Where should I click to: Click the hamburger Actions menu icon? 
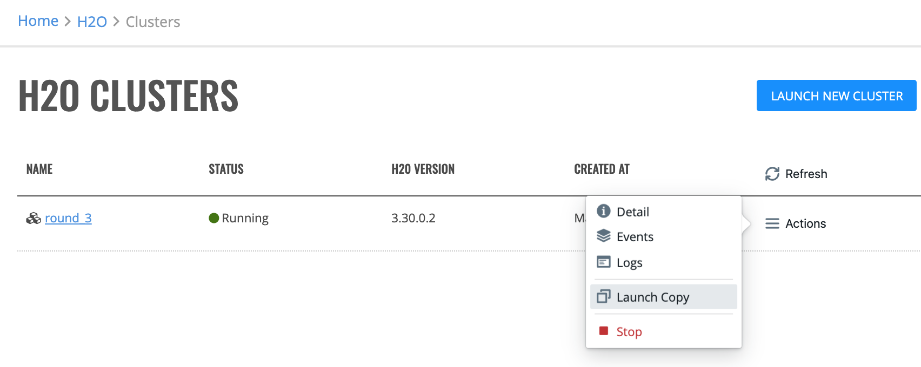click(x=772, y=223)
